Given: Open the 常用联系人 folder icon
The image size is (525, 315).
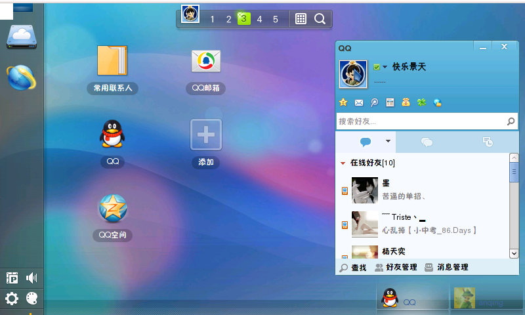Looking at the screenshot, I should coord(112,60).
